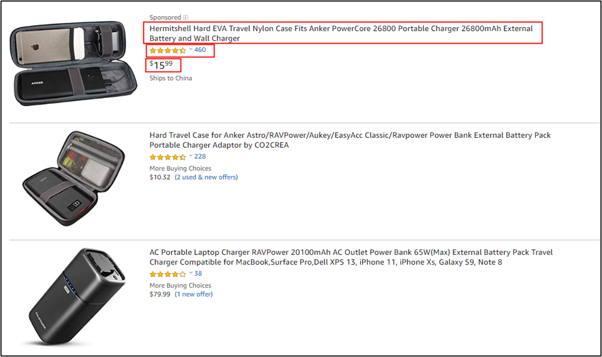This screenshot has height=357, width=602.
Task: Click the CO2CREA case star rating
Action: 168,157
